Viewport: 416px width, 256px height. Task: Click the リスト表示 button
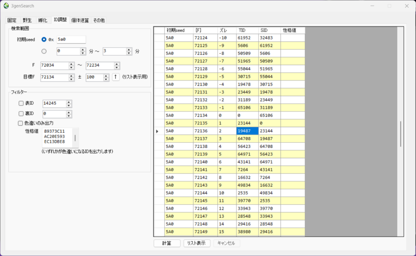pyautogui.click(x=197, y=243)
